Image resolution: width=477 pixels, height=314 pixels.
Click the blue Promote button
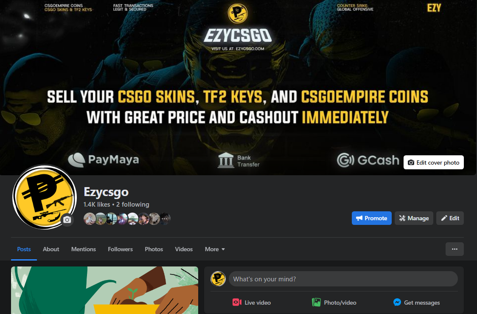(371, 218)
